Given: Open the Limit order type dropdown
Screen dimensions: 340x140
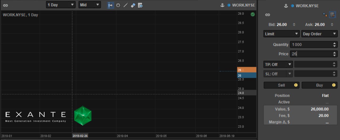Looking at the screenshot, I should coord(282,34).
